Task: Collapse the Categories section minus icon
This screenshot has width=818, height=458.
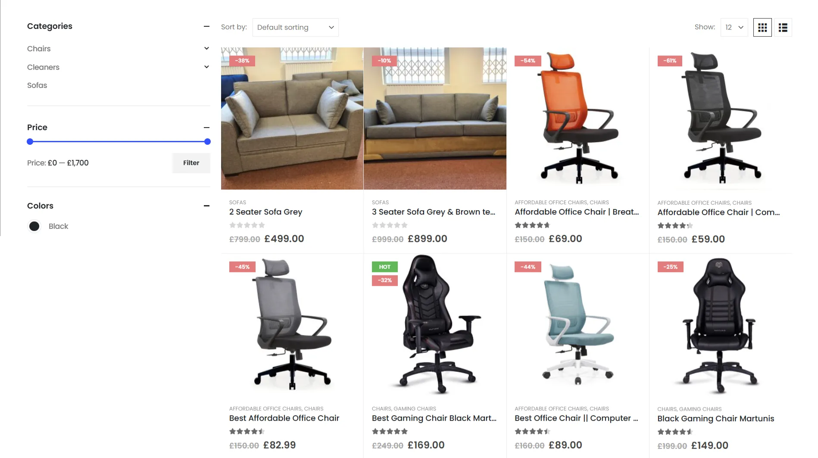Action: click(x=206, y=26)
